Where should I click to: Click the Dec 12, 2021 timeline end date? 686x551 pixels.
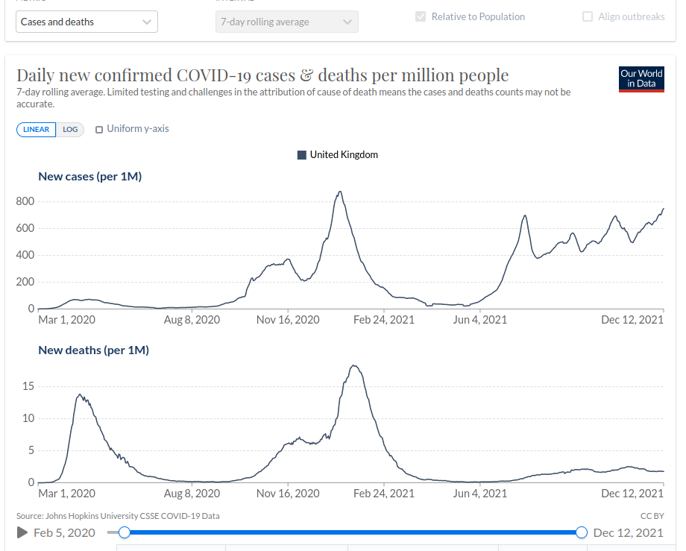[628, 532]
